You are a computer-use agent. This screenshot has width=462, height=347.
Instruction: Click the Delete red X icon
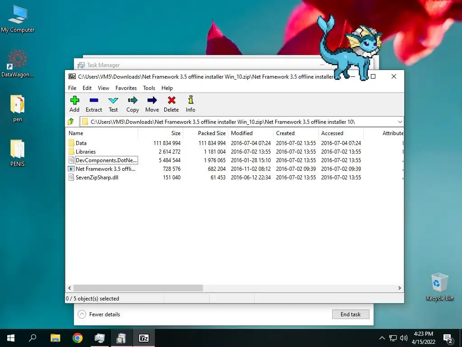tap(171, 100)
